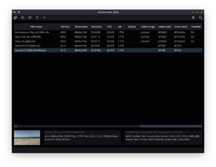Click duration 00:02:09 cell
Viewport: 216px width, 167px height.
(x=95, y=32)
